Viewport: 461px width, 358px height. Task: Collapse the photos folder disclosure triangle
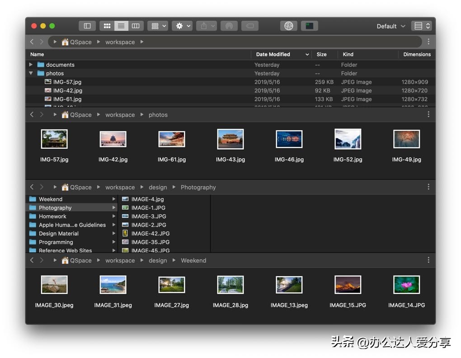click(31, 73)
